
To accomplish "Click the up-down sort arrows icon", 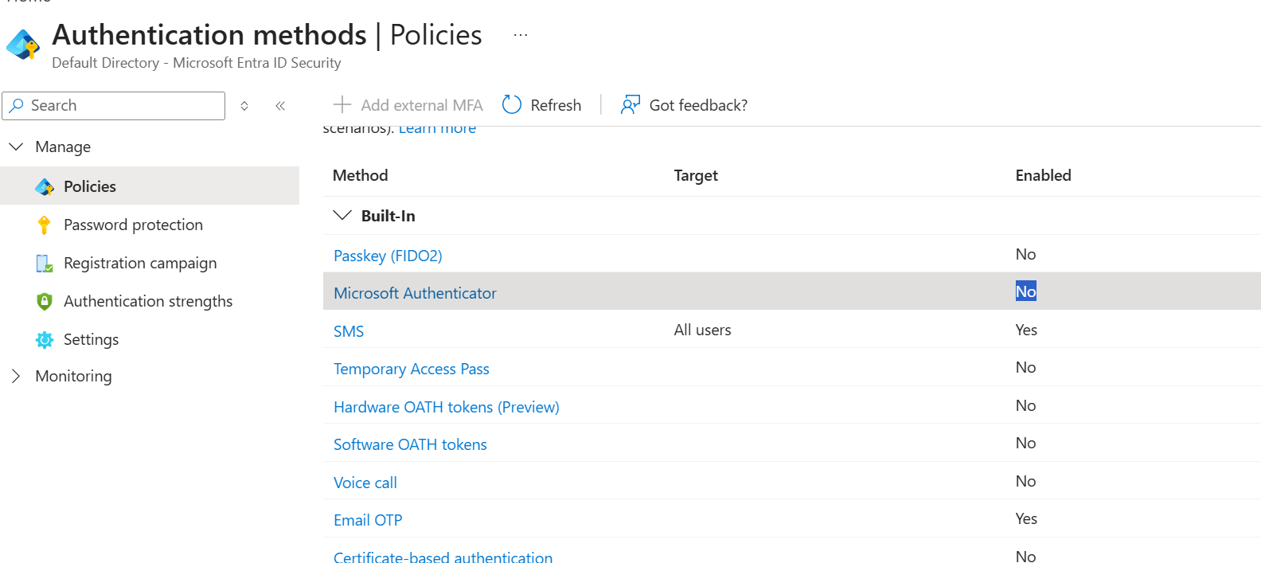I will [244, 106].
